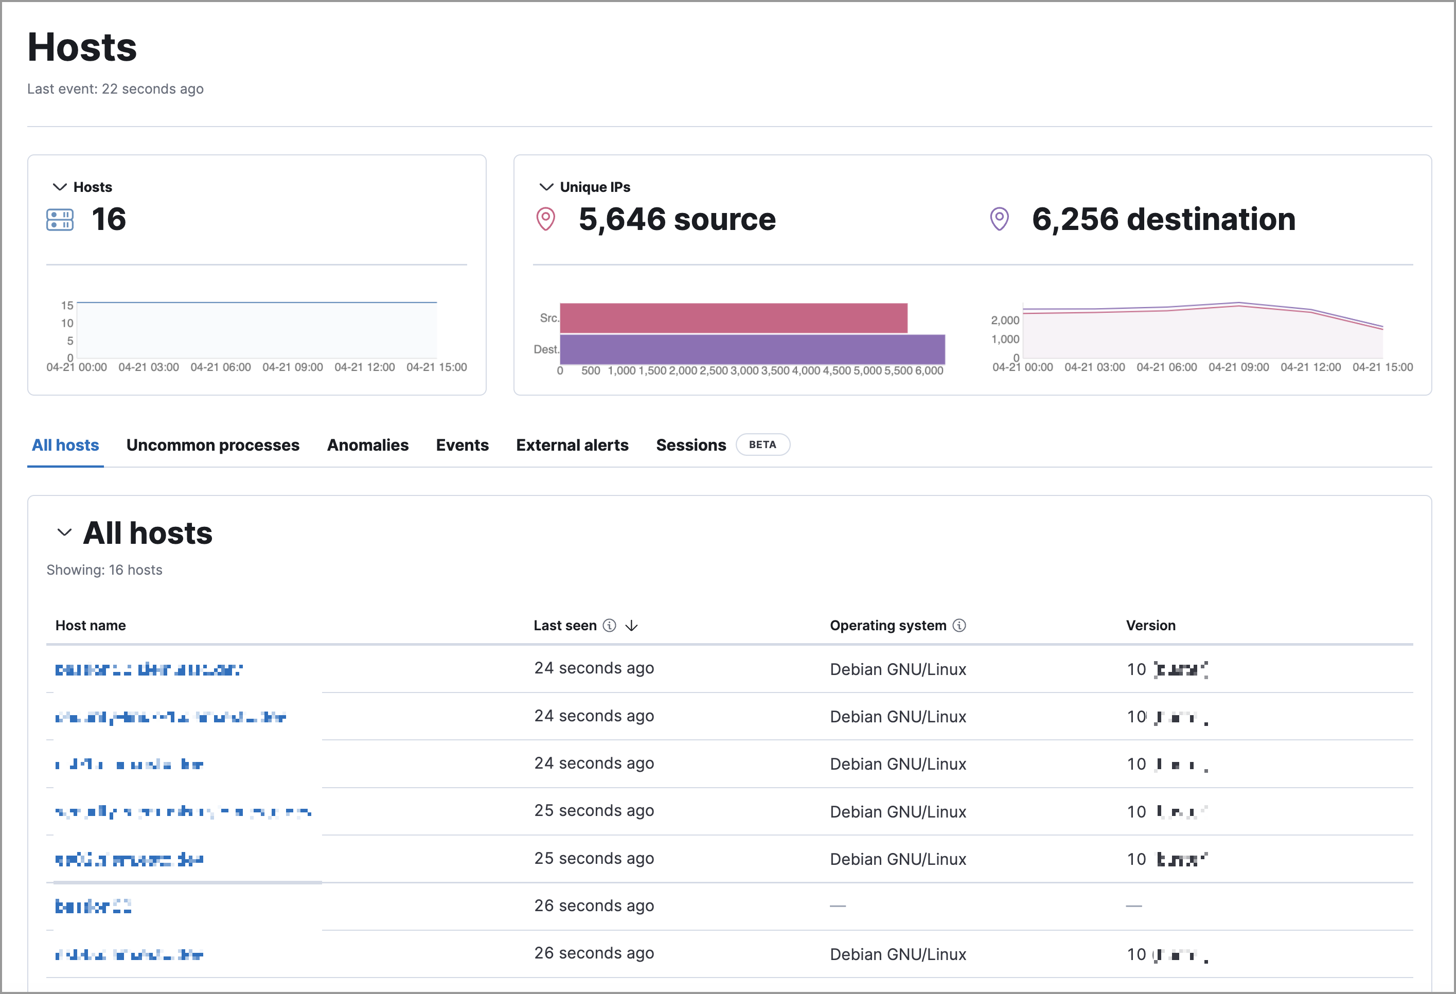Select the Anomalies tab
This screenshot has width=1456, height=994.
pyautogui.click(x=367, y=445)
